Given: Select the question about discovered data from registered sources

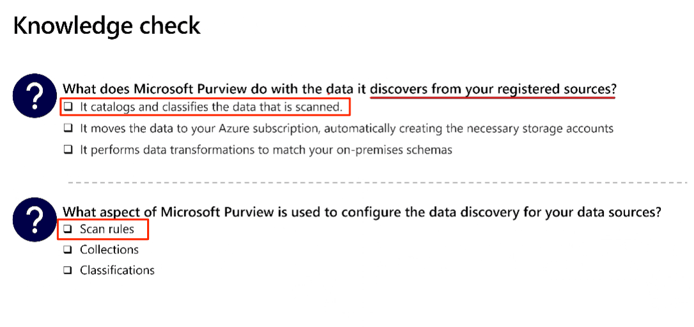Looking at the screenshot, I should tap(340, 89).
